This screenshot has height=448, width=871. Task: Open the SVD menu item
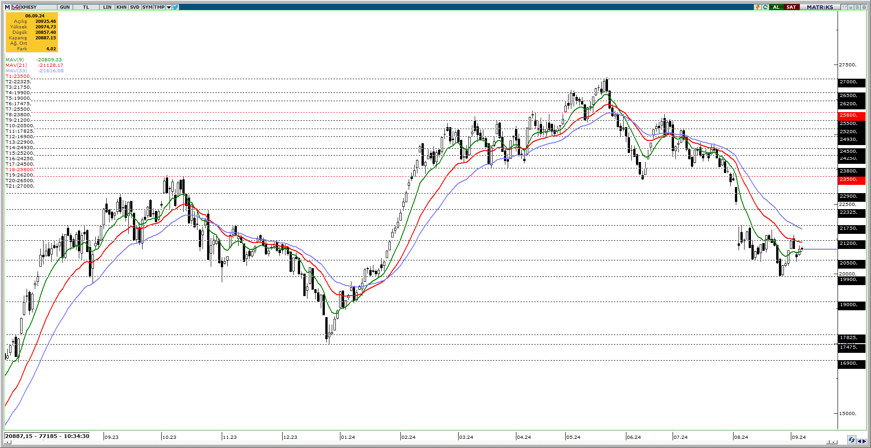(x=134, y=7)
